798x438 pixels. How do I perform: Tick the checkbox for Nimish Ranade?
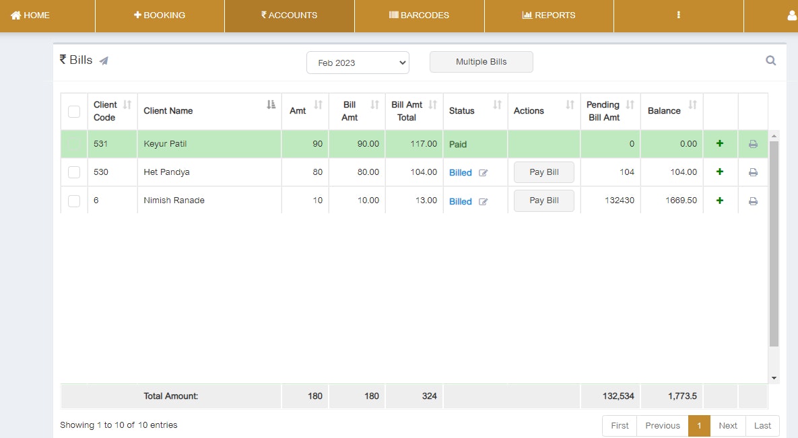(74, 201)
